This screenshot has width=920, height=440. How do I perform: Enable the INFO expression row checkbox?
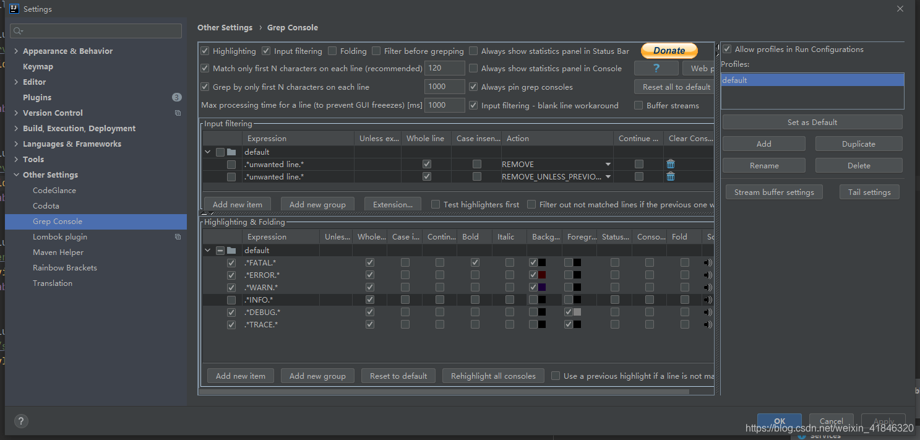231,300
